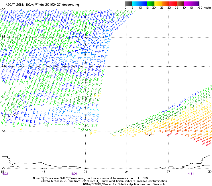The height and width of the screenshot is (186, 212).
Task: Click the NOAA/NESDIS credit line
Action: click(124, 184)
